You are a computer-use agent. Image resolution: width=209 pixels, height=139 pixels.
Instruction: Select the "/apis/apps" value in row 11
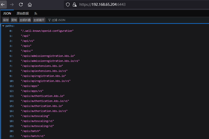pyautogui.click(x=30, y=86)
